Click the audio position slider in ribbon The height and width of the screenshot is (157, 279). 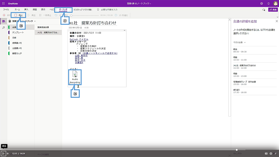(85, 15)
